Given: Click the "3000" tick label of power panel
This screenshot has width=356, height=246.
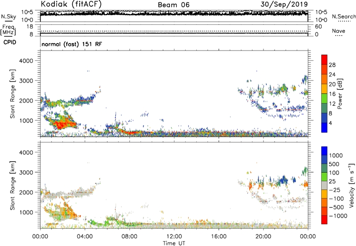Looking at the screenshot, I should (26, 81).
